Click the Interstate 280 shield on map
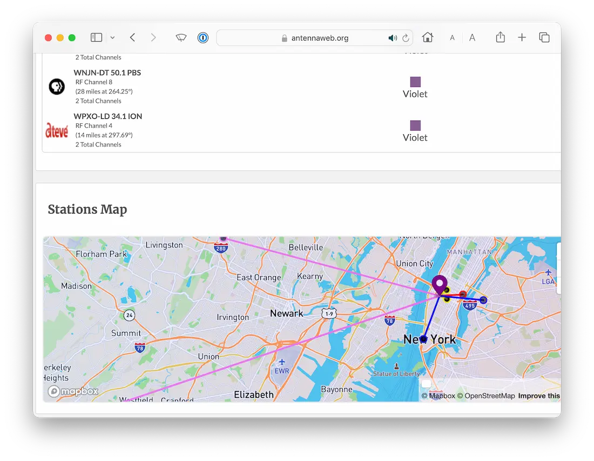 coord(221,249)
